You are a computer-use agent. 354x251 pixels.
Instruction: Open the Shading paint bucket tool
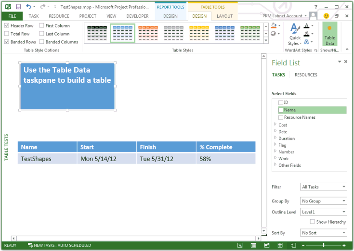point(274,25)
